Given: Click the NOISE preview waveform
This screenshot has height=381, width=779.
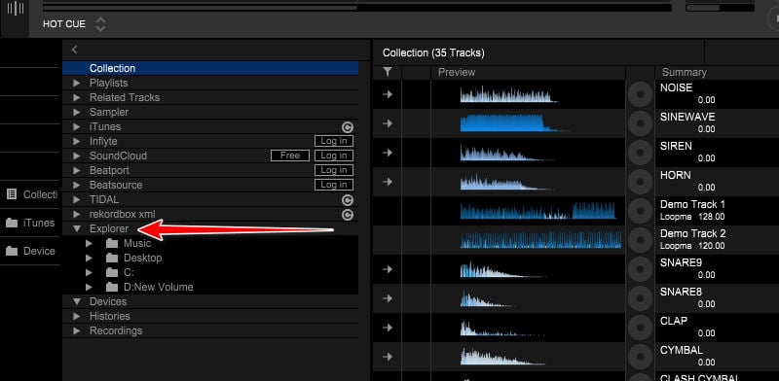Looking at the screenshot, I should [508, 93].
